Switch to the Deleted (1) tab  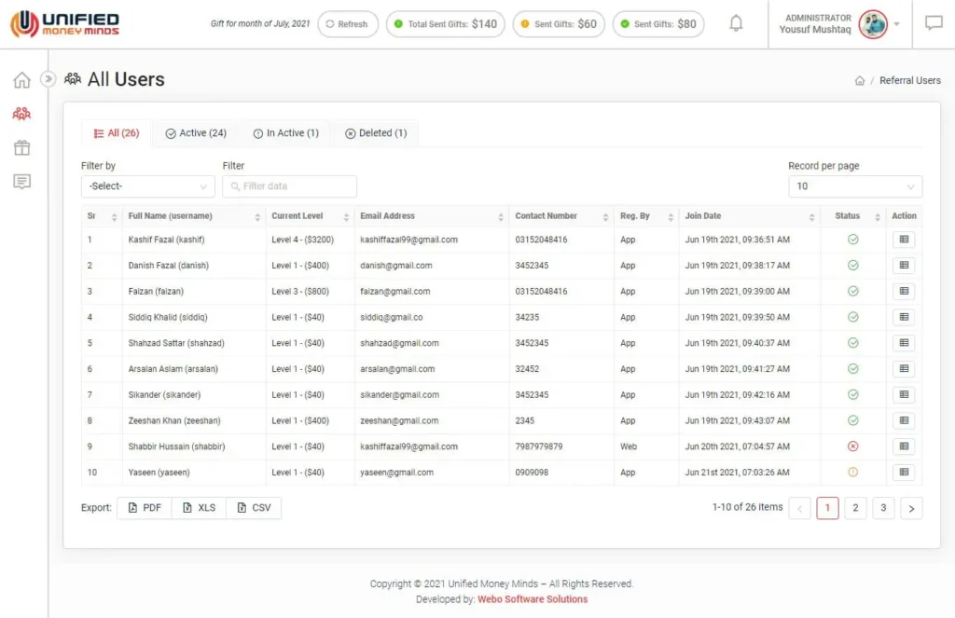(x=376, y=133)
